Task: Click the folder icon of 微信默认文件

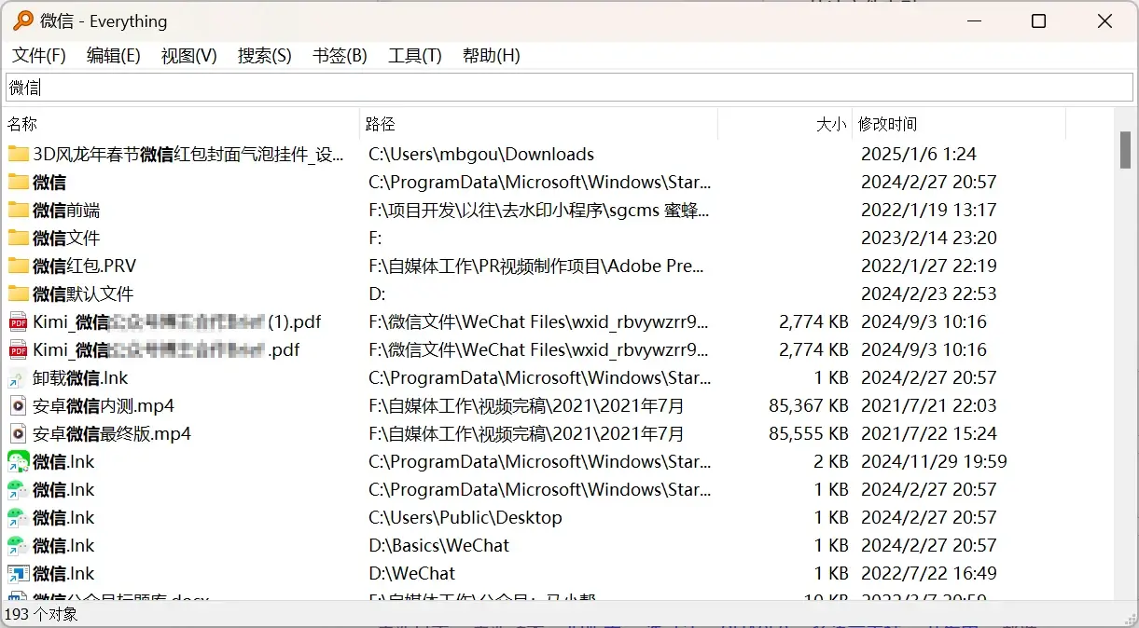Action: [19, 294]
